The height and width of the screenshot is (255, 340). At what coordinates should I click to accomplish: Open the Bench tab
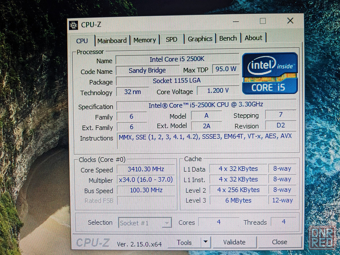[x=228, y=38]
